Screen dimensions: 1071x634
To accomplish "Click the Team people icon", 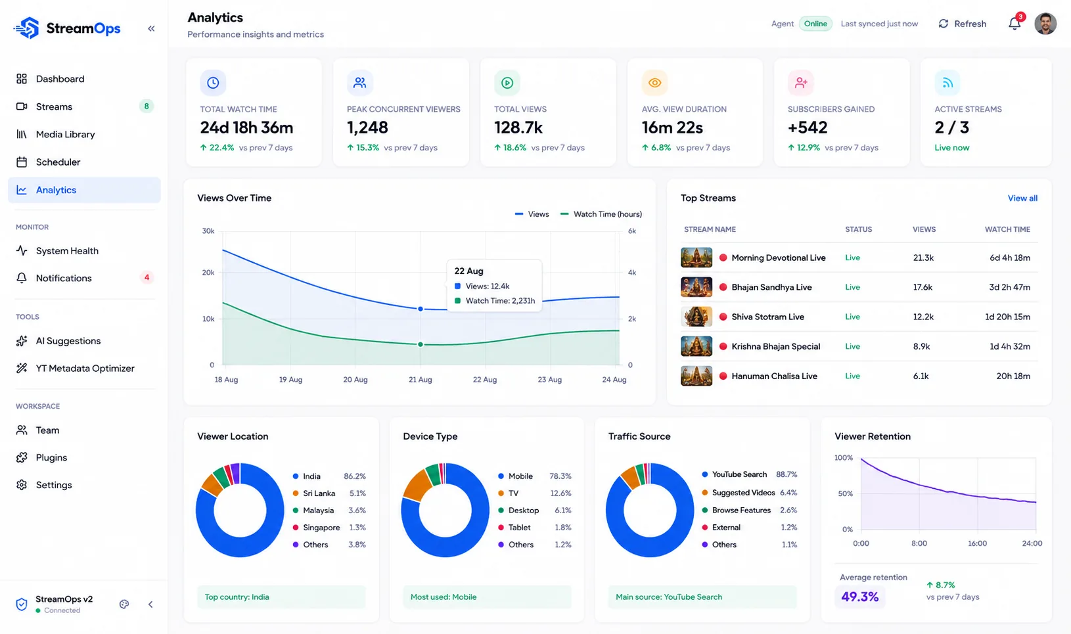I will (22, 430).
